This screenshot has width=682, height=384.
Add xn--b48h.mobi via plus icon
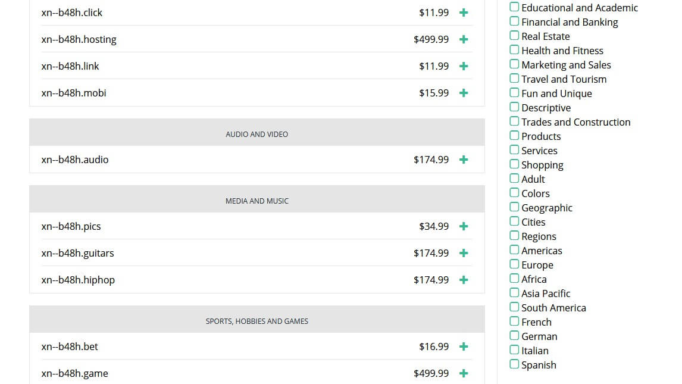tap(464, 93)
